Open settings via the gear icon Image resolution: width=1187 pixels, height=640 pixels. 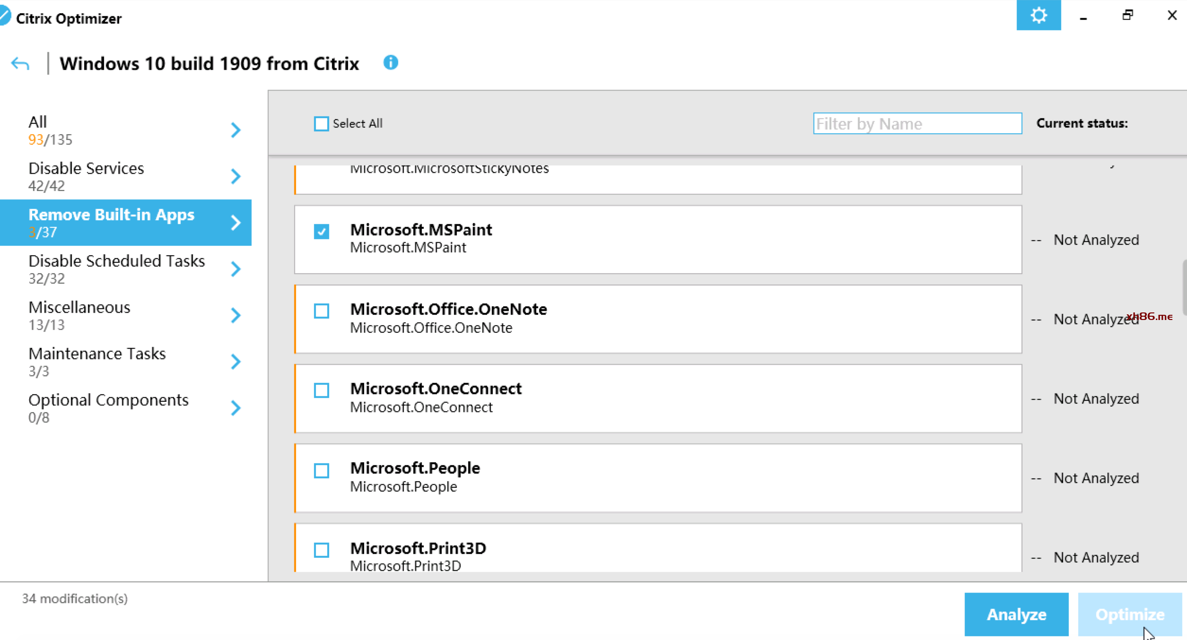(x=1039, y=15)
